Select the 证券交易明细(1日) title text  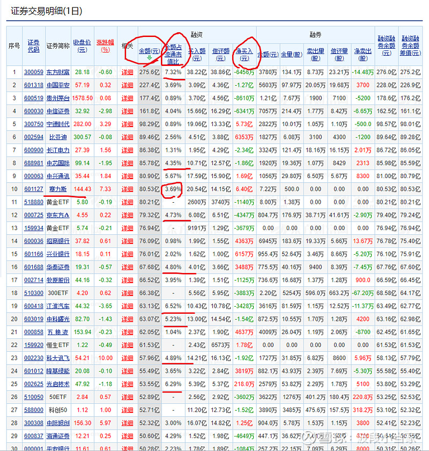47,11
